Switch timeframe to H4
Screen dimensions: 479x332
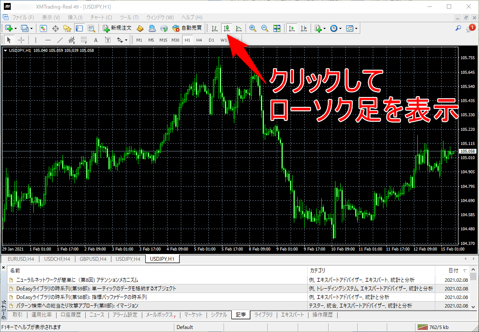[x=199, y=40]
